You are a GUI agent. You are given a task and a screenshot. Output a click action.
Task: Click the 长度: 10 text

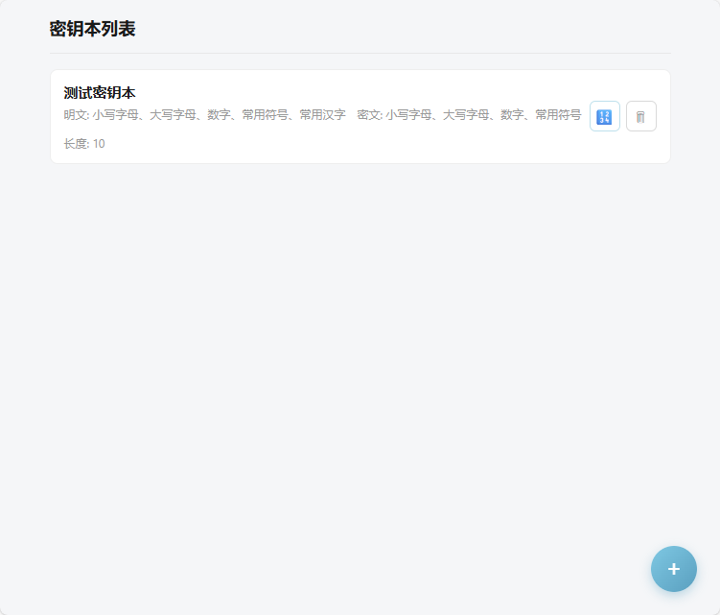(x=84, y=144)
